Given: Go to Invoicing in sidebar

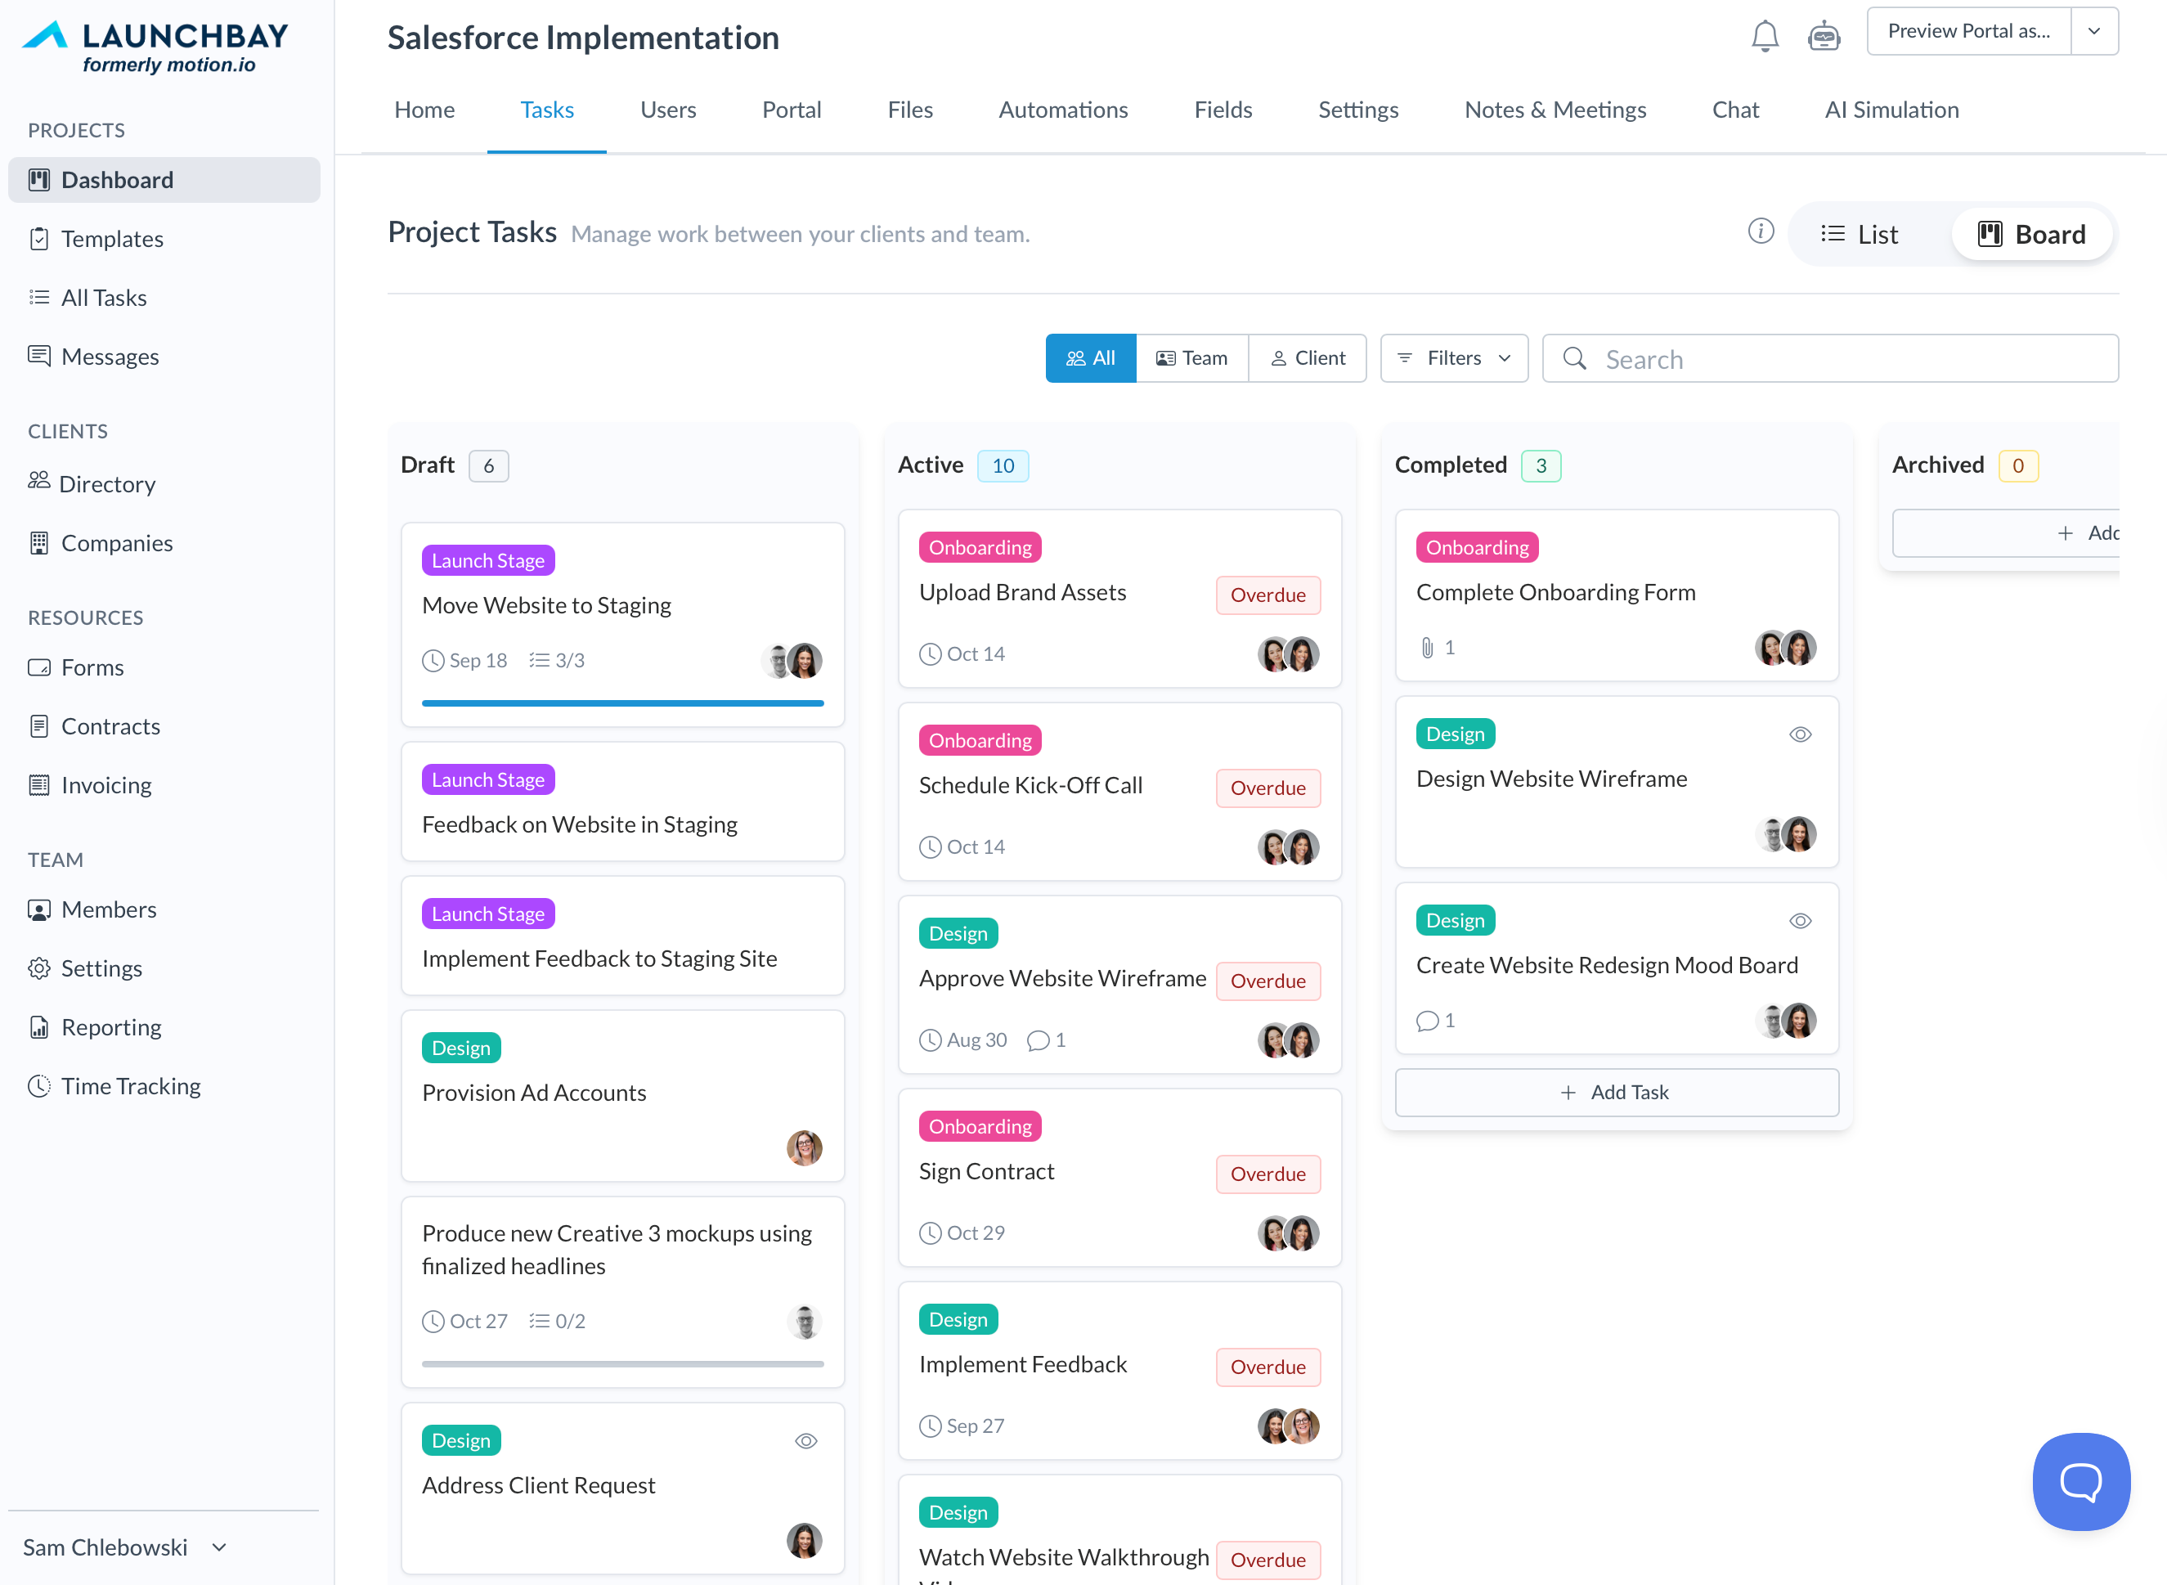Looking at the screenshot, I should 105,785.
